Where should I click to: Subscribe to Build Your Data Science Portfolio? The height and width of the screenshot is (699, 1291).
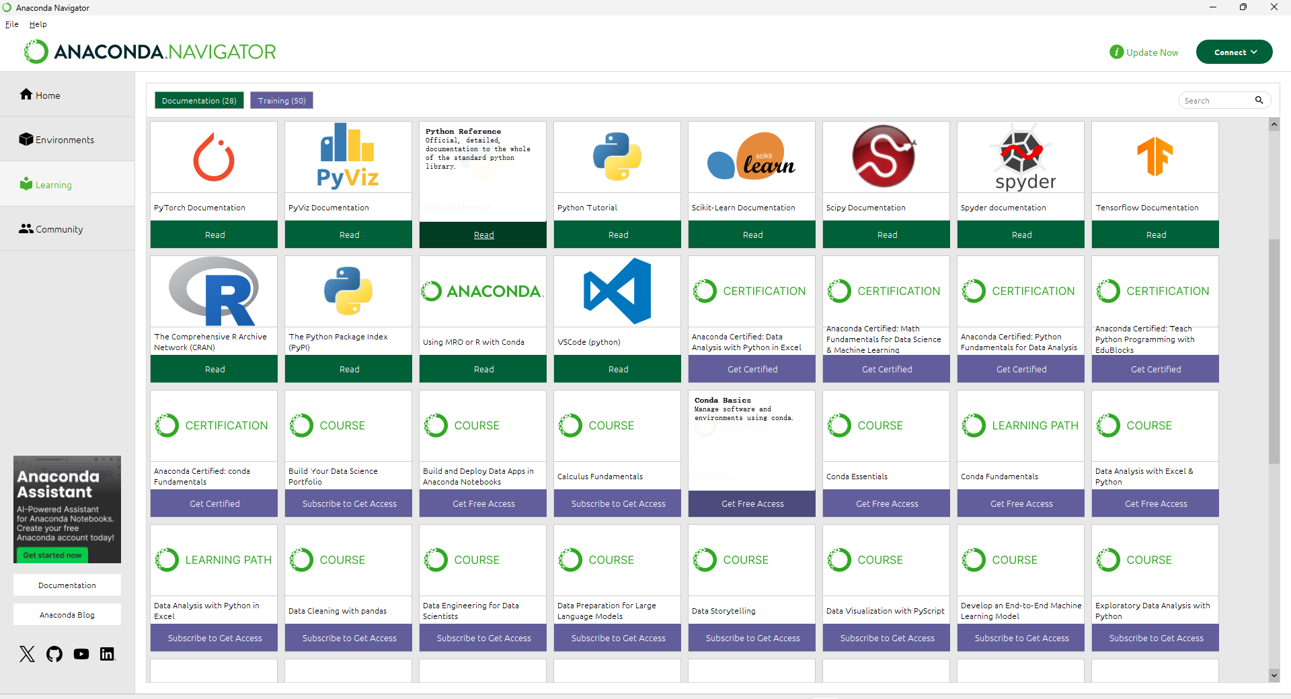coord(348,503)
